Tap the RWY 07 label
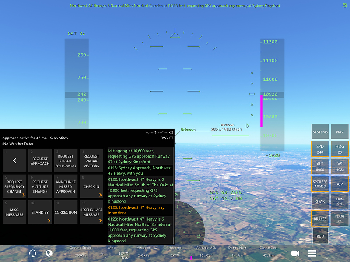The width and height of the screenshot is (350, 262). 167,138
